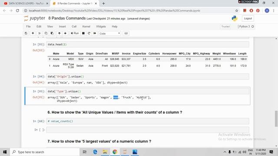Open the File menu
278x156 pixels.
pyautogui.click(x=28, y=26)
